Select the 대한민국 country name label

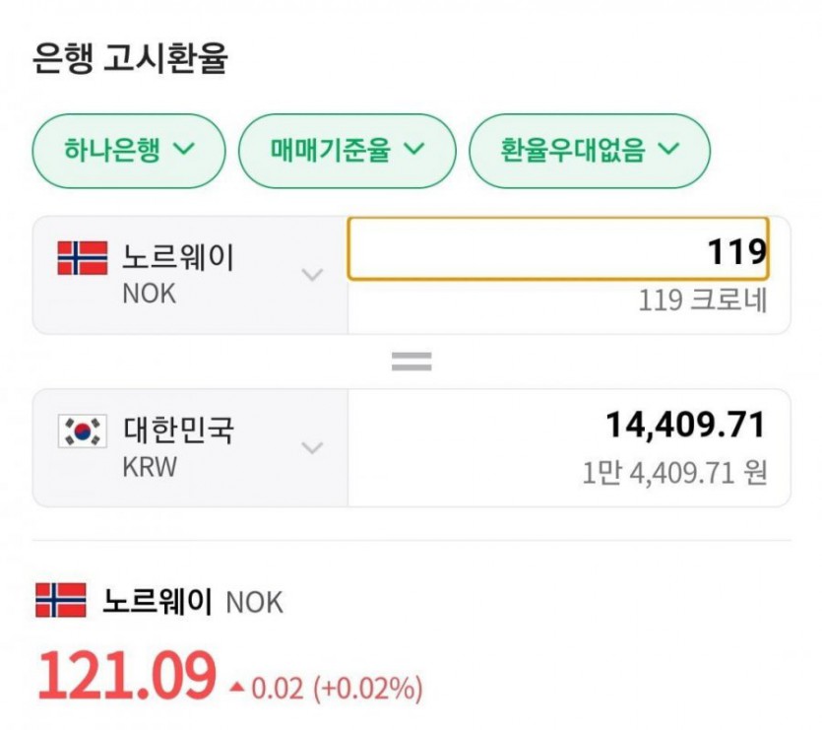click(178, 431)
